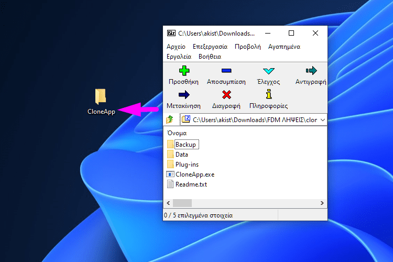Select the Backup folder in list
Screen dimensions: 393x262
tap(185, 145)
